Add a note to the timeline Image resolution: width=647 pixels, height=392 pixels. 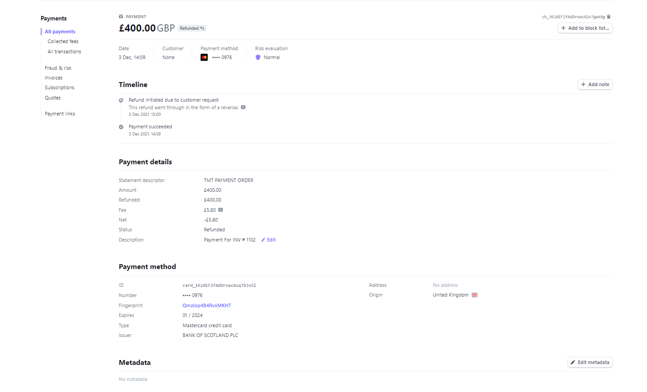(x=595, y=84)
